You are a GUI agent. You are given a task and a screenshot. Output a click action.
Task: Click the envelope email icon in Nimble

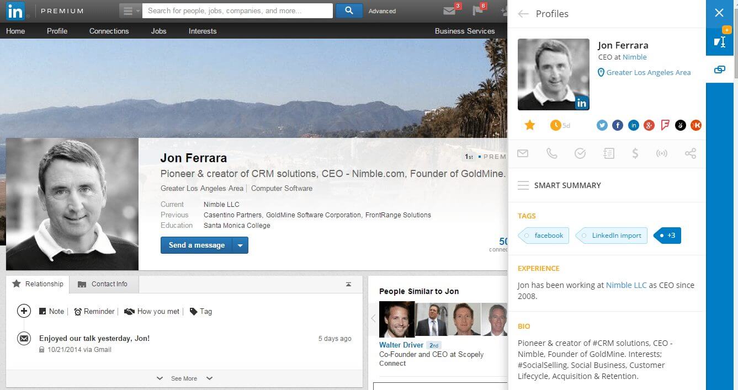(x=523, y=154)
